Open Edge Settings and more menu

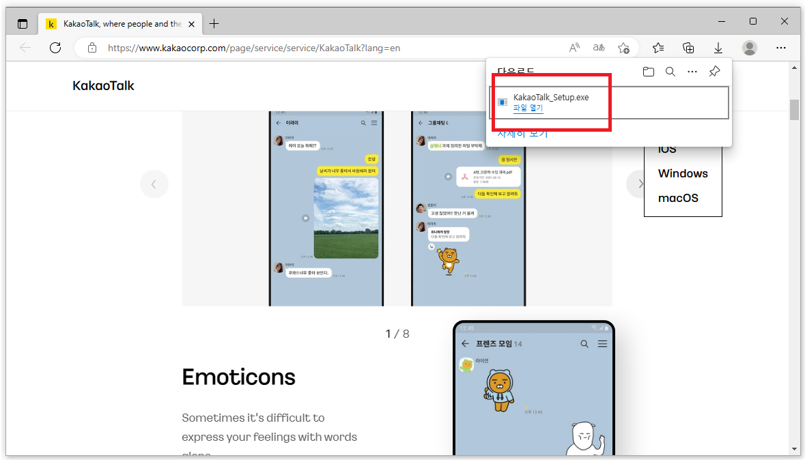(781, 48)
